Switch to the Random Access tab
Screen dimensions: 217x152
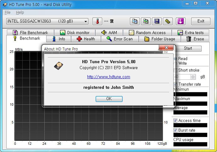click(x=147, y=33)
